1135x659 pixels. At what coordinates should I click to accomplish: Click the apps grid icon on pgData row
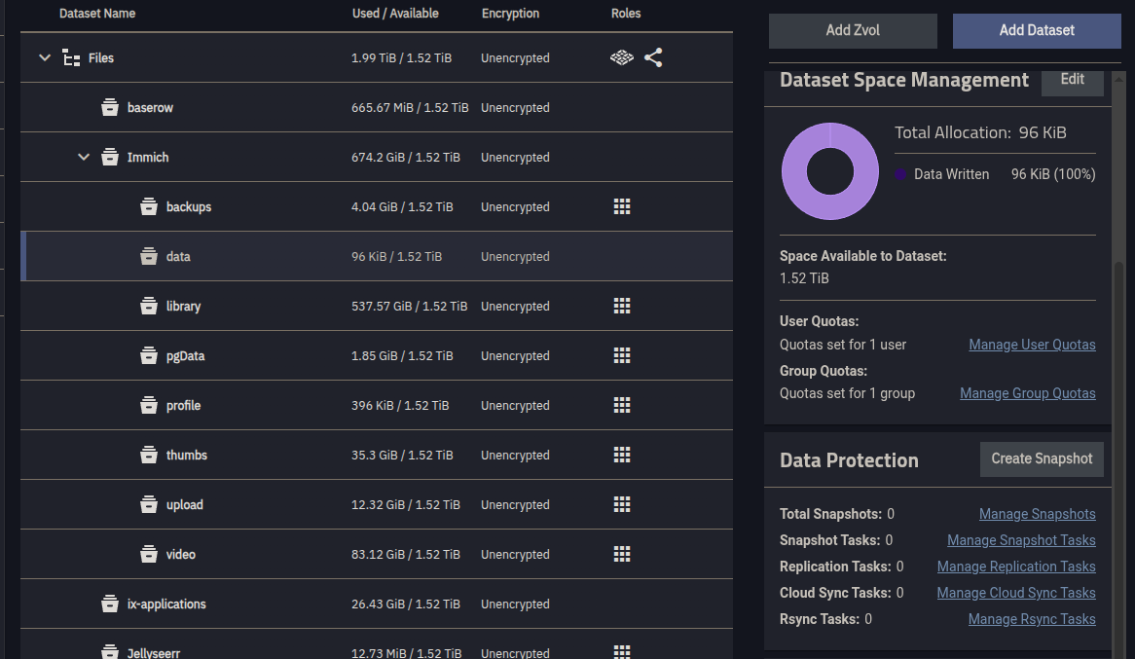click(x=622, y=355)
